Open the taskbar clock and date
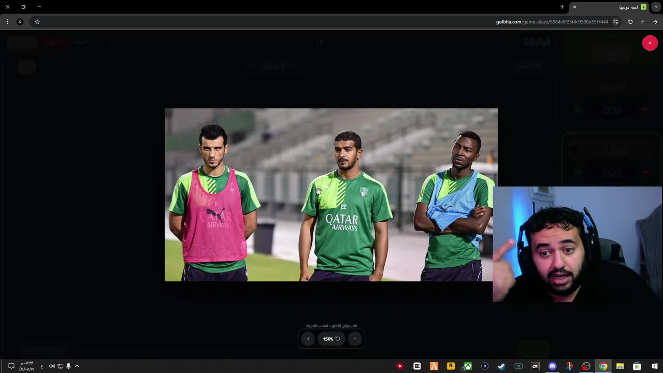663x373 pixels. [26, 366]
